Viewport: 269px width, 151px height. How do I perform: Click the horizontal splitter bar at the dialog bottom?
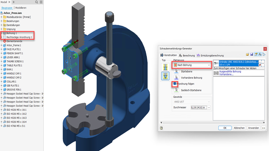(212, 122)
